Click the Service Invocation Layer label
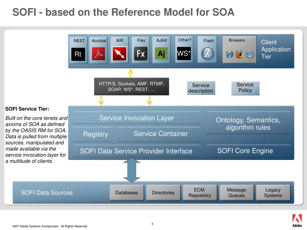This screenshot has height=230, width=307. pyautogui.click(x=136, y=118)
